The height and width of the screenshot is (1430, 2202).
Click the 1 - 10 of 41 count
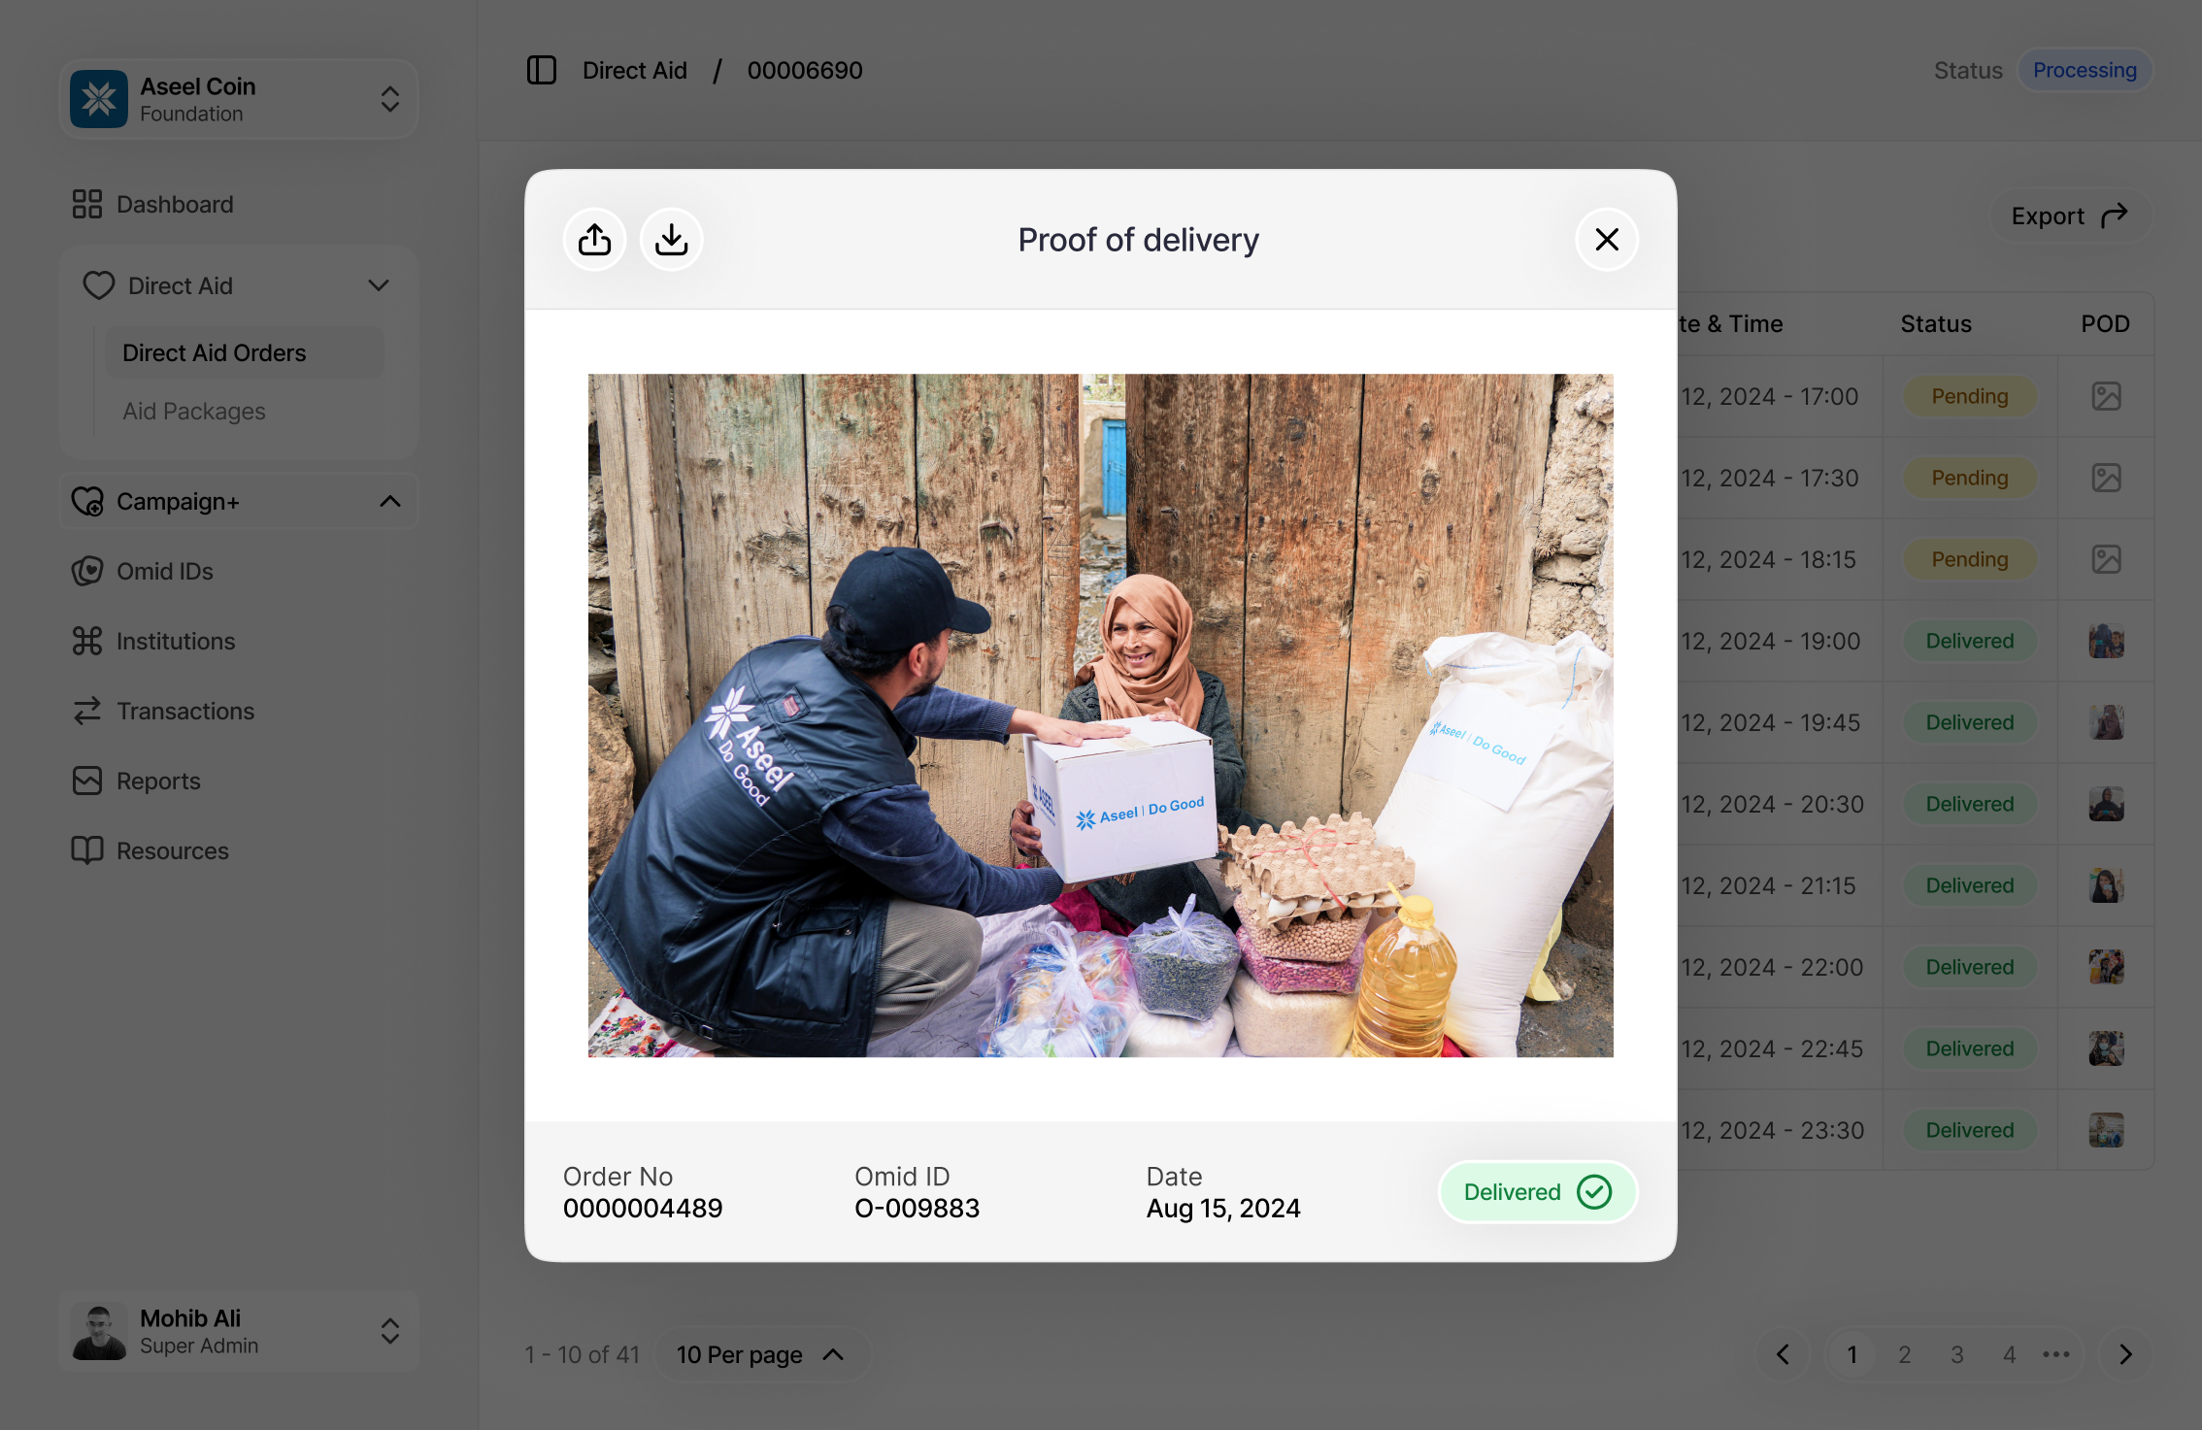tap(583, 1354)
